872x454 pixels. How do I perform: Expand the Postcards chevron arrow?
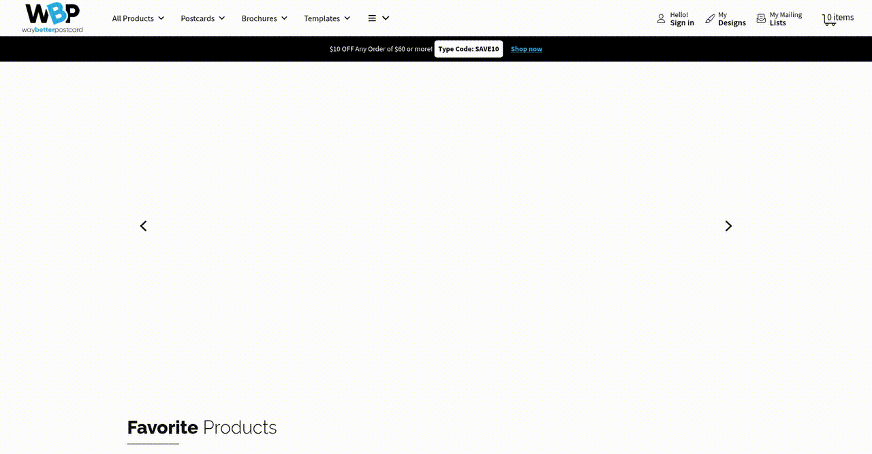(222, 18)
